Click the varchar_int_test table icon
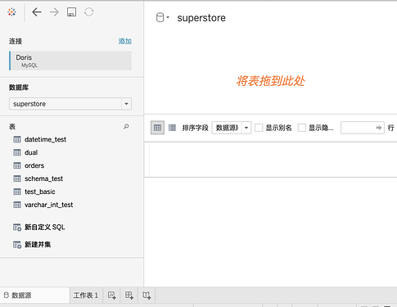Image resolution: width=397 pixels, height=307 pixels. [x=17, y=205]
